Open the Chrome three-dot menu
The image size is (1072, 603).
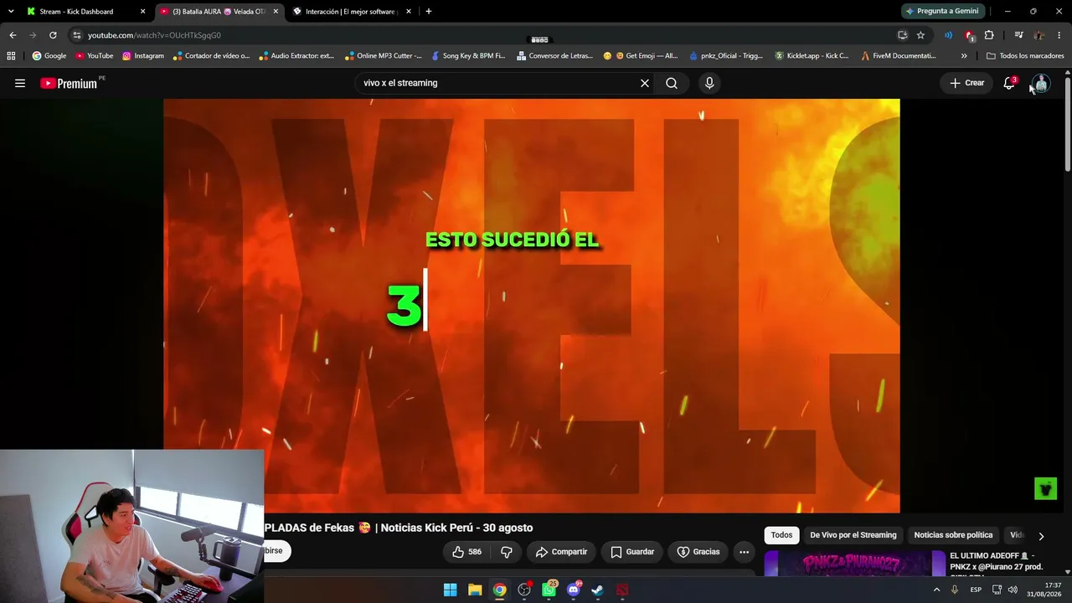click(x=1059, y=35)
